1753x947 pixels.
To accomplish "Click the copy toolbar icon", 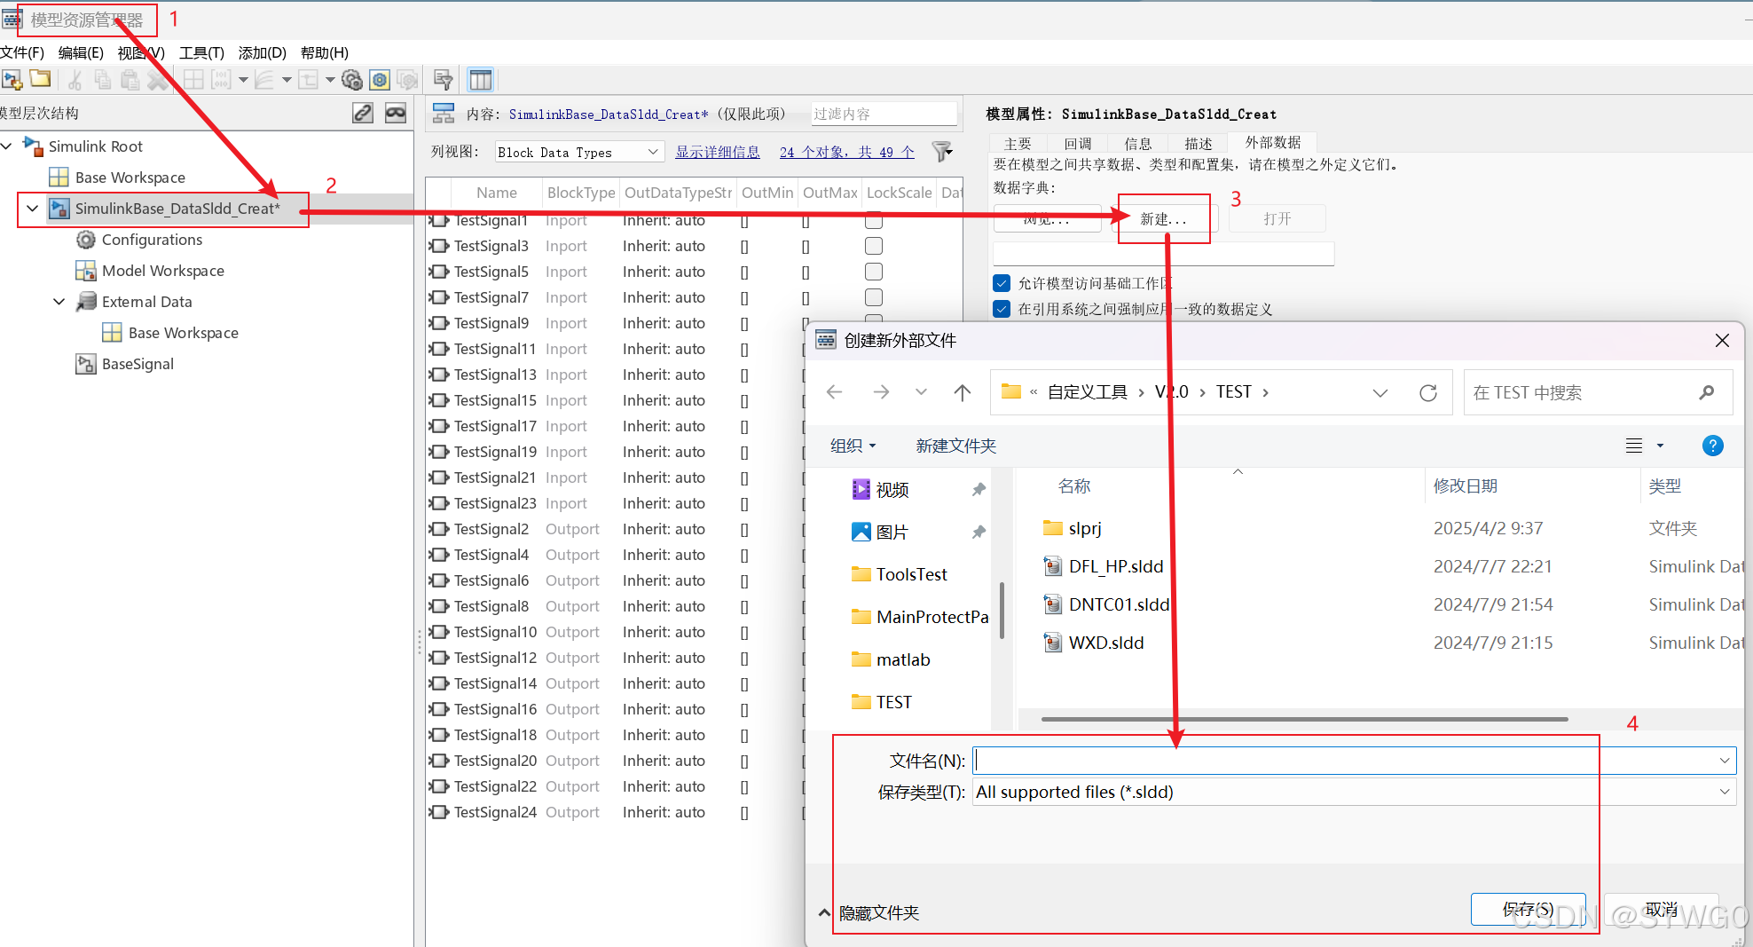I will pyautogui.click(x=103, y=80).
